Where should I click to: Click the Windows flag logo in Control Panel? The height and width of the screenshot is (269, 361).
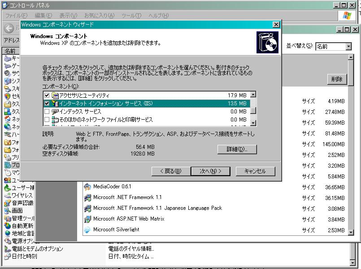point(347,16)
